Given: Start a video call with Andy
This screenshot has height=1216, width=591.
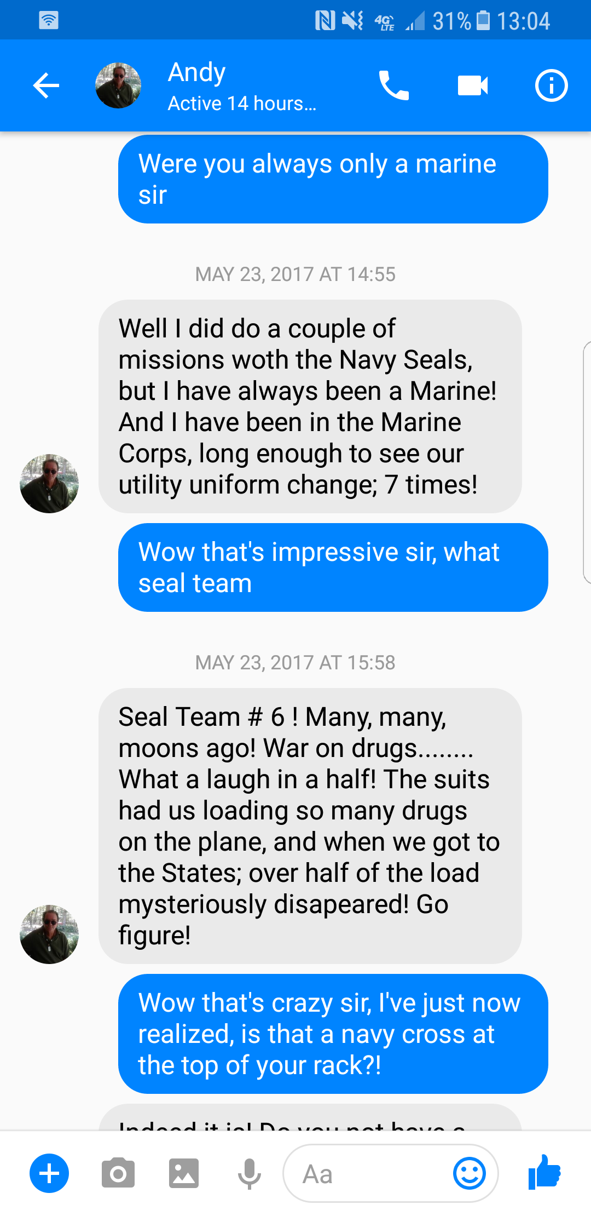Looking at the screenshot, I should (x=472, y=85).
